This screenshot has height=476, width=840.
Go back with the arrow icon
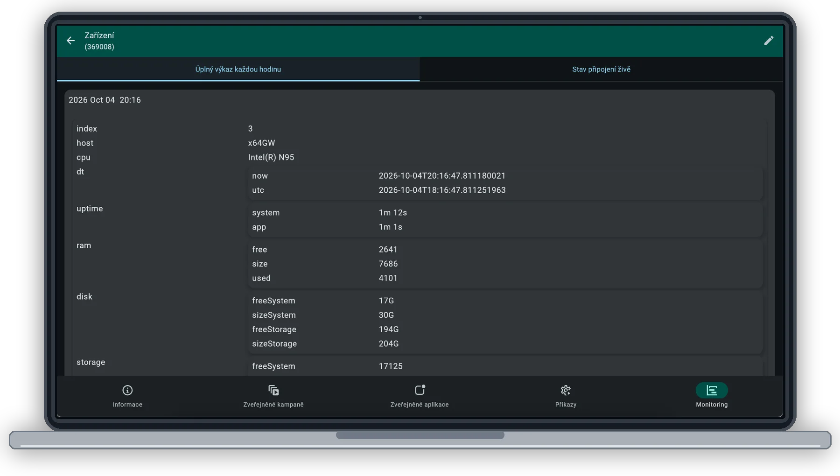pyautogui.click(x=70, y=41)
